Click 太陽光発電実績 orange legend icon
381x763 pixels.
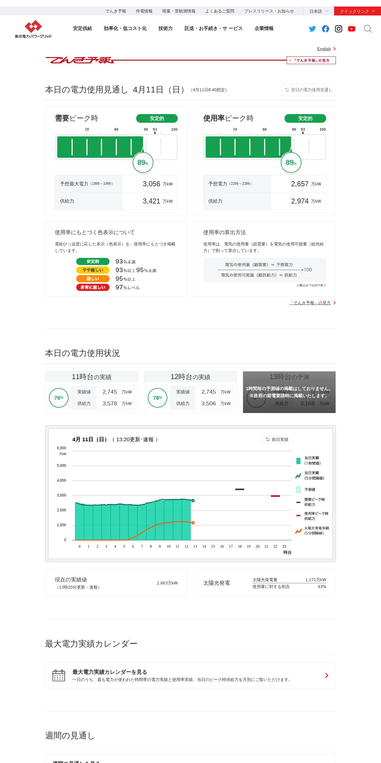point(299,531)
